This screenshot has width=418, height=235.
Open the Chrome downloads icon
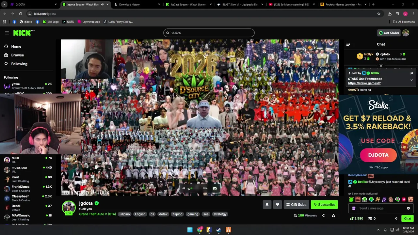[x=390, y=14]
